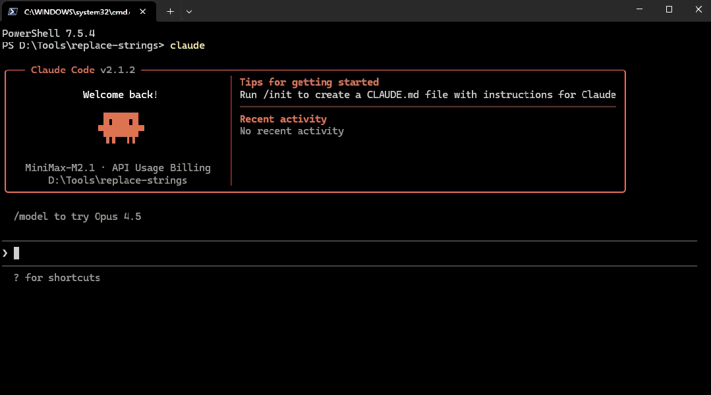Image resolution: width=711 pixels, height=395 pixels.
Task: Click the 'Welcome back!' heading
Action: coord(120,95)
